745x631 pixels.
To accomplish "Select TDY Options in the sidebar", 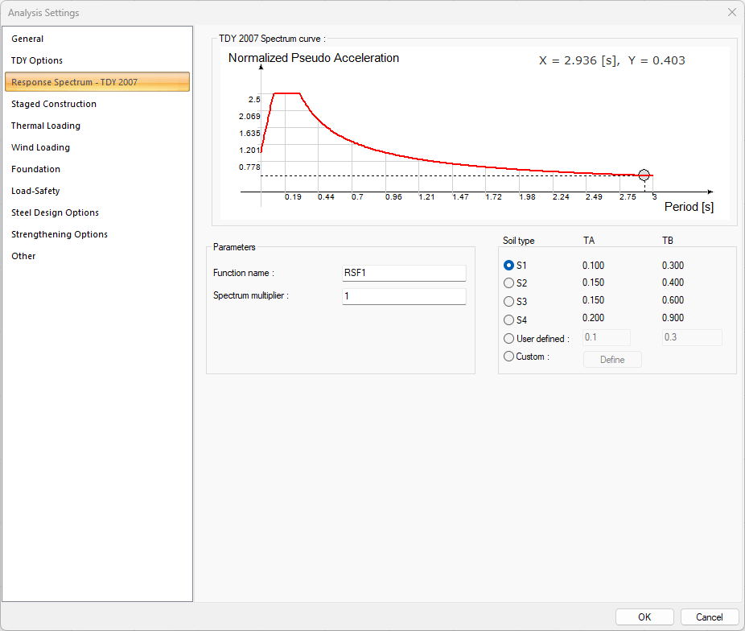I will point(37,60).
